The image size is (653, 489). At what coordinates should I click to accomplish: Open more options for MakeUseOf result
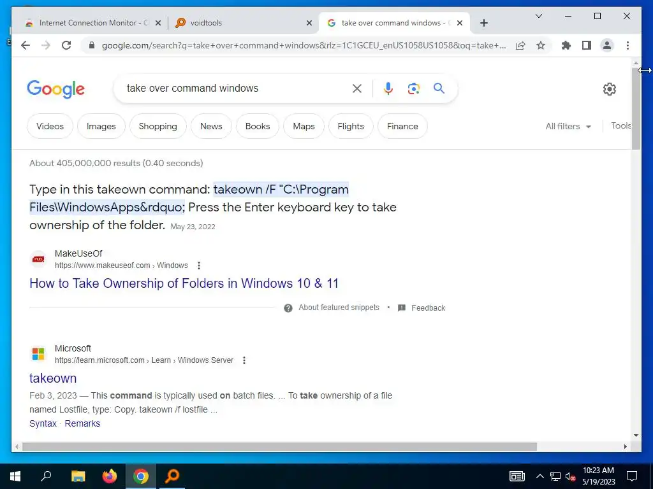pyautogui.click(x=199, y=266)
